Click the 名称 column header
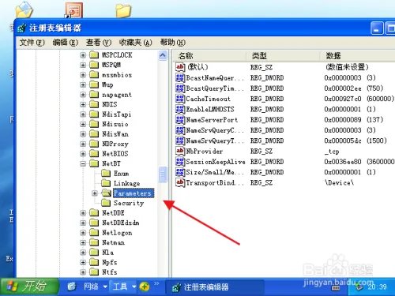Image resolution: width=395 pixels, height=296 pixels. [210, 56]
